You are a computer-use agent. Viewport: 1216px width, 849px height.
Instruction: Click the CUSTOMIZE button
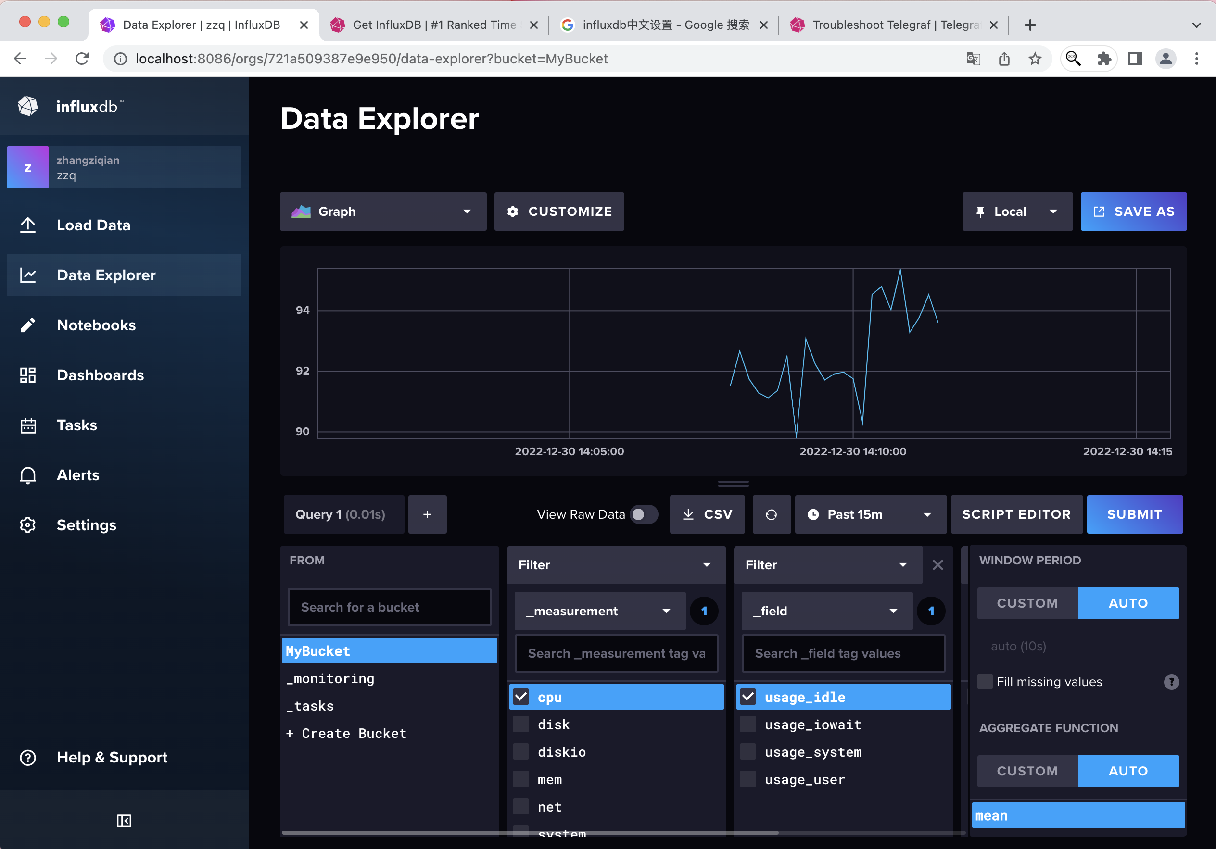pos(559,212)
